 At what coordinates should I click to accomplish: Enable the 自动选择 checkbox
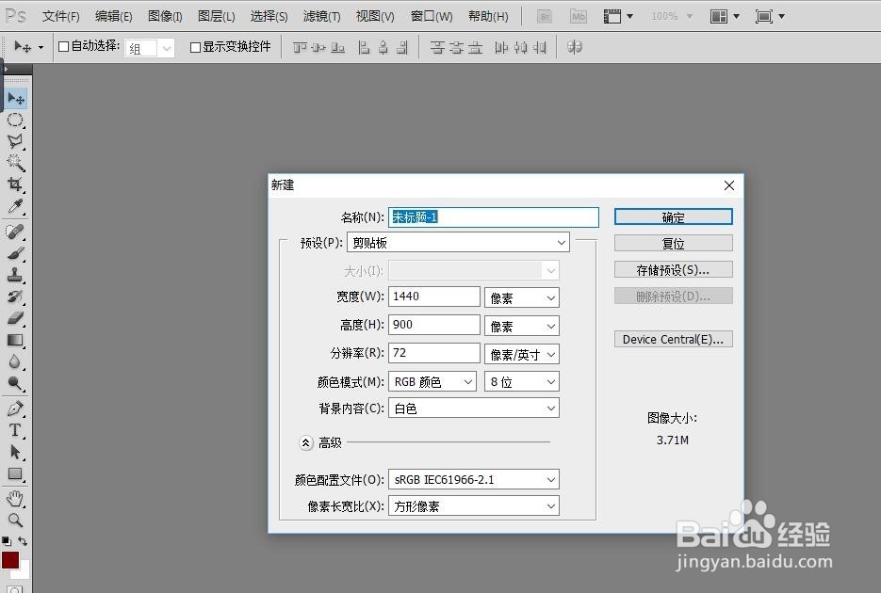click(x=63, y=46)
